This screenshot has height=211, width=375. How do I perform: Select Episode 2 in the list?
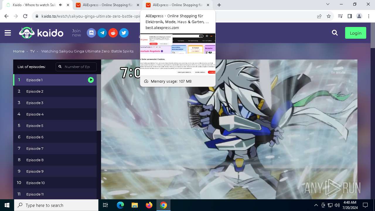[x=55, y=91]
